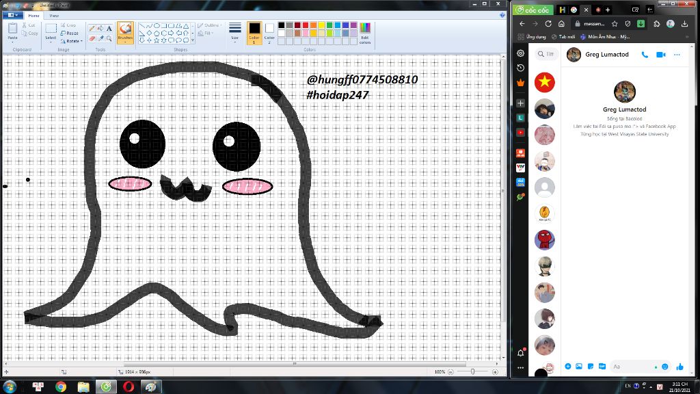Image resolution: width=700 pixels, height=394 pixels.
Task: Click Cut in the Clipboard group
Action: [29, 25]
